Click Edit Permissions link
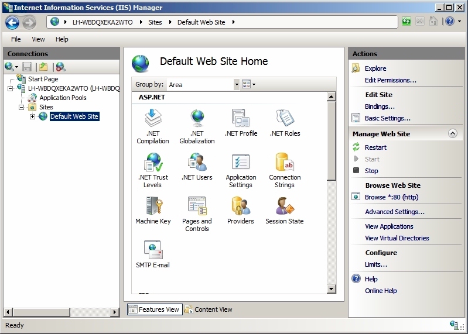 (x=391, y=80)
